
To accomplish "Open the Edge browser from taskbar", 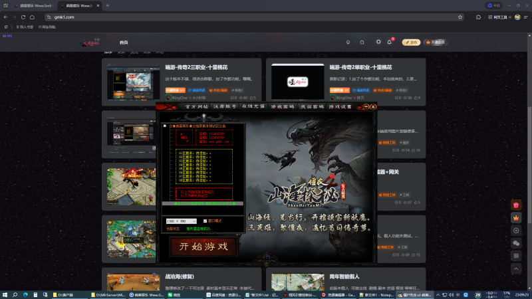I will [x=25, y=295].
